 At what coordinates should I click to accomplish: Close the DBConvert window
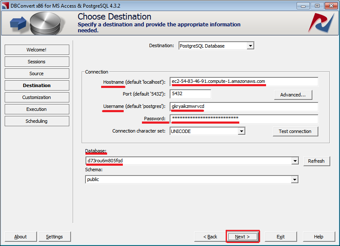tap(331, 6)
